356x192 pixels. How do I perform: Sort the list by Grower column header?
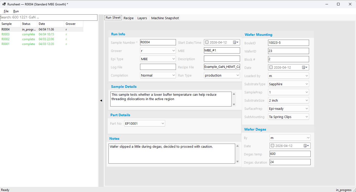pos(71,24)
